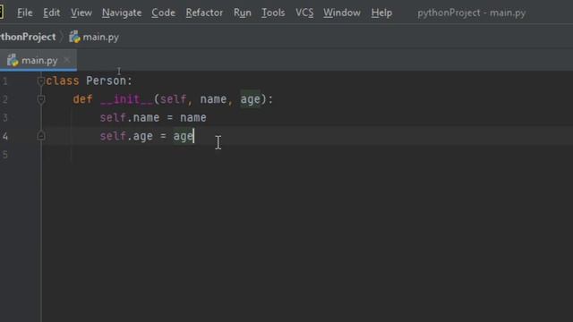This screenshot has height=322, width=573.
Task: Click self.age on line 4
Action: [126, 136]
